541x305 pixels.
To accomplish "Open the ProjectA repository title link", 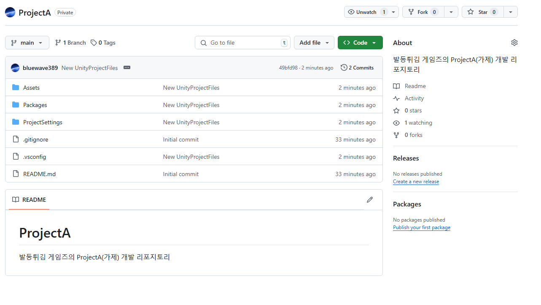I will click(x=35, y=13).
